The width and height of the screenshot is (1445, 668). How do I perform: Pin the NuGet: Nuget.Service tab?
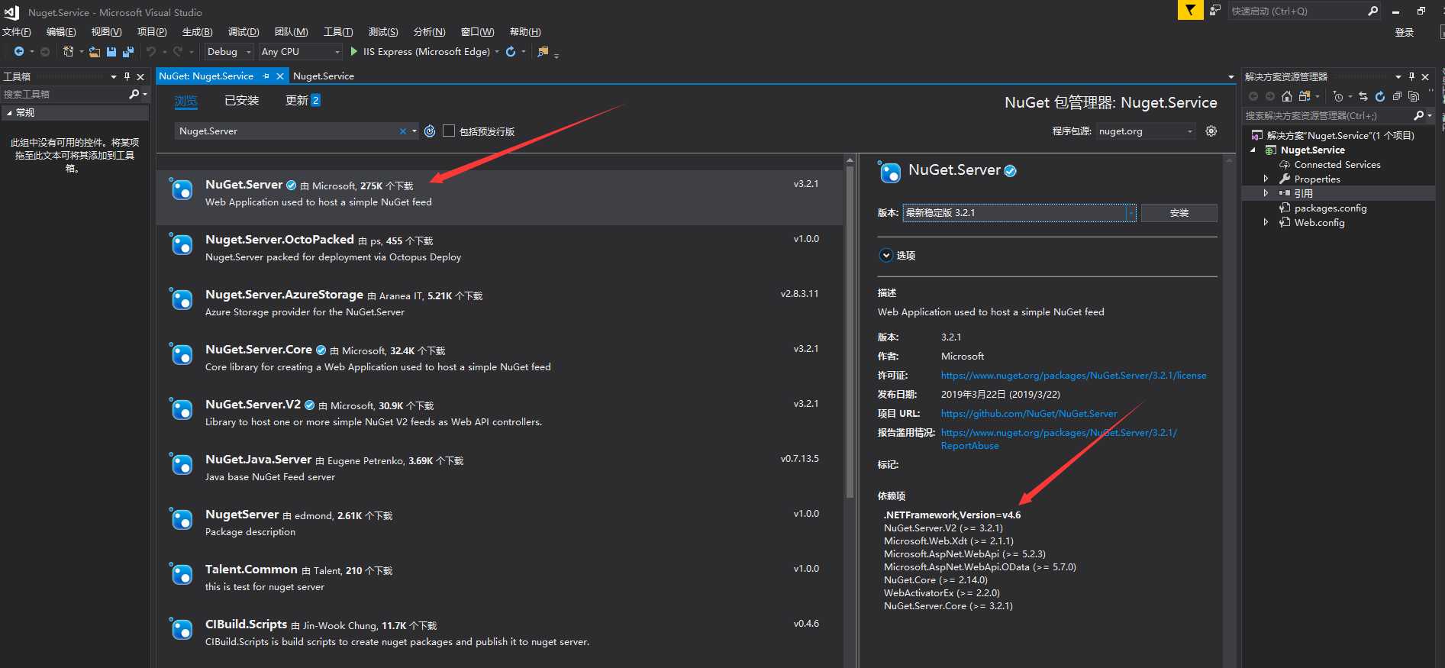pyautogui.click(x=266, y=76)
